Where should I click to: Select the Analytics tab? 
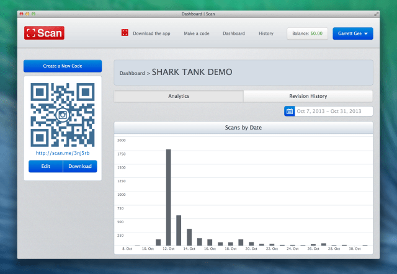179,96
